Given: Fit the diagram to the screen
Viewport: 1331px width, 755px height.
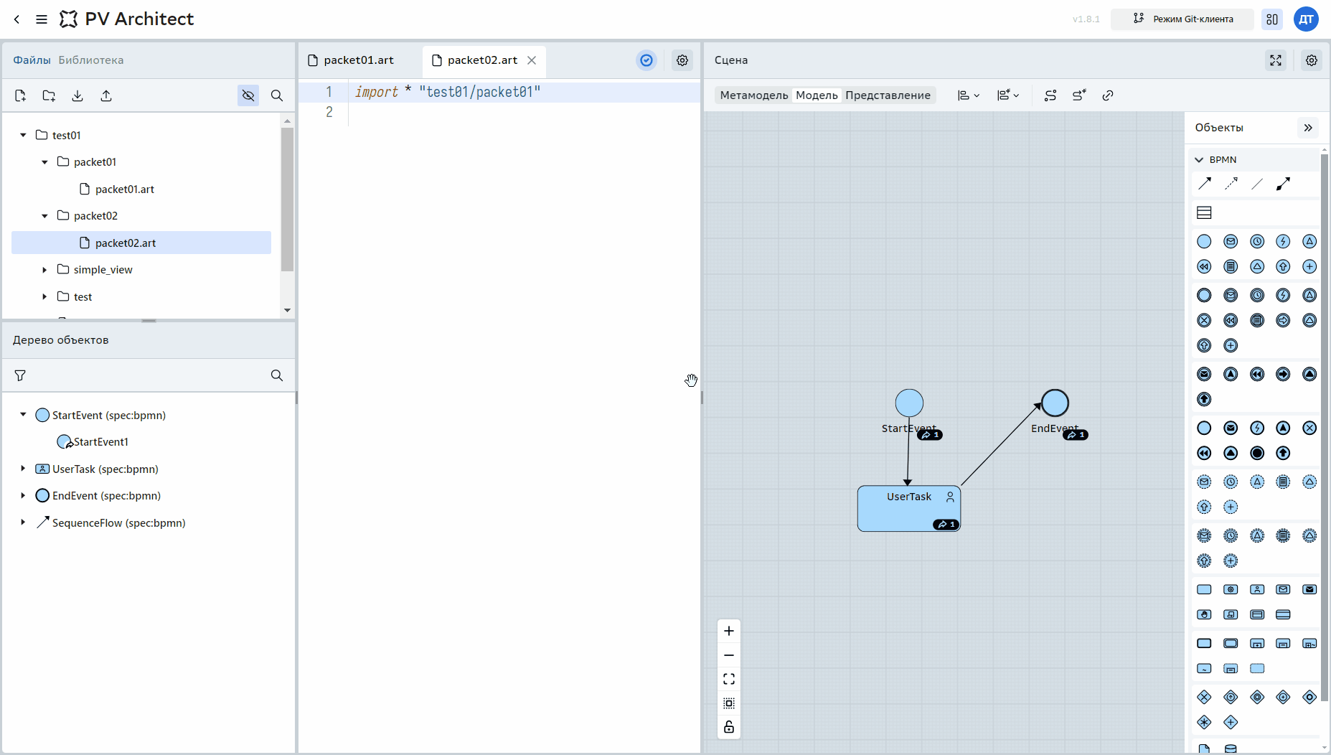Looking at the screenshot, I should 729,679.
